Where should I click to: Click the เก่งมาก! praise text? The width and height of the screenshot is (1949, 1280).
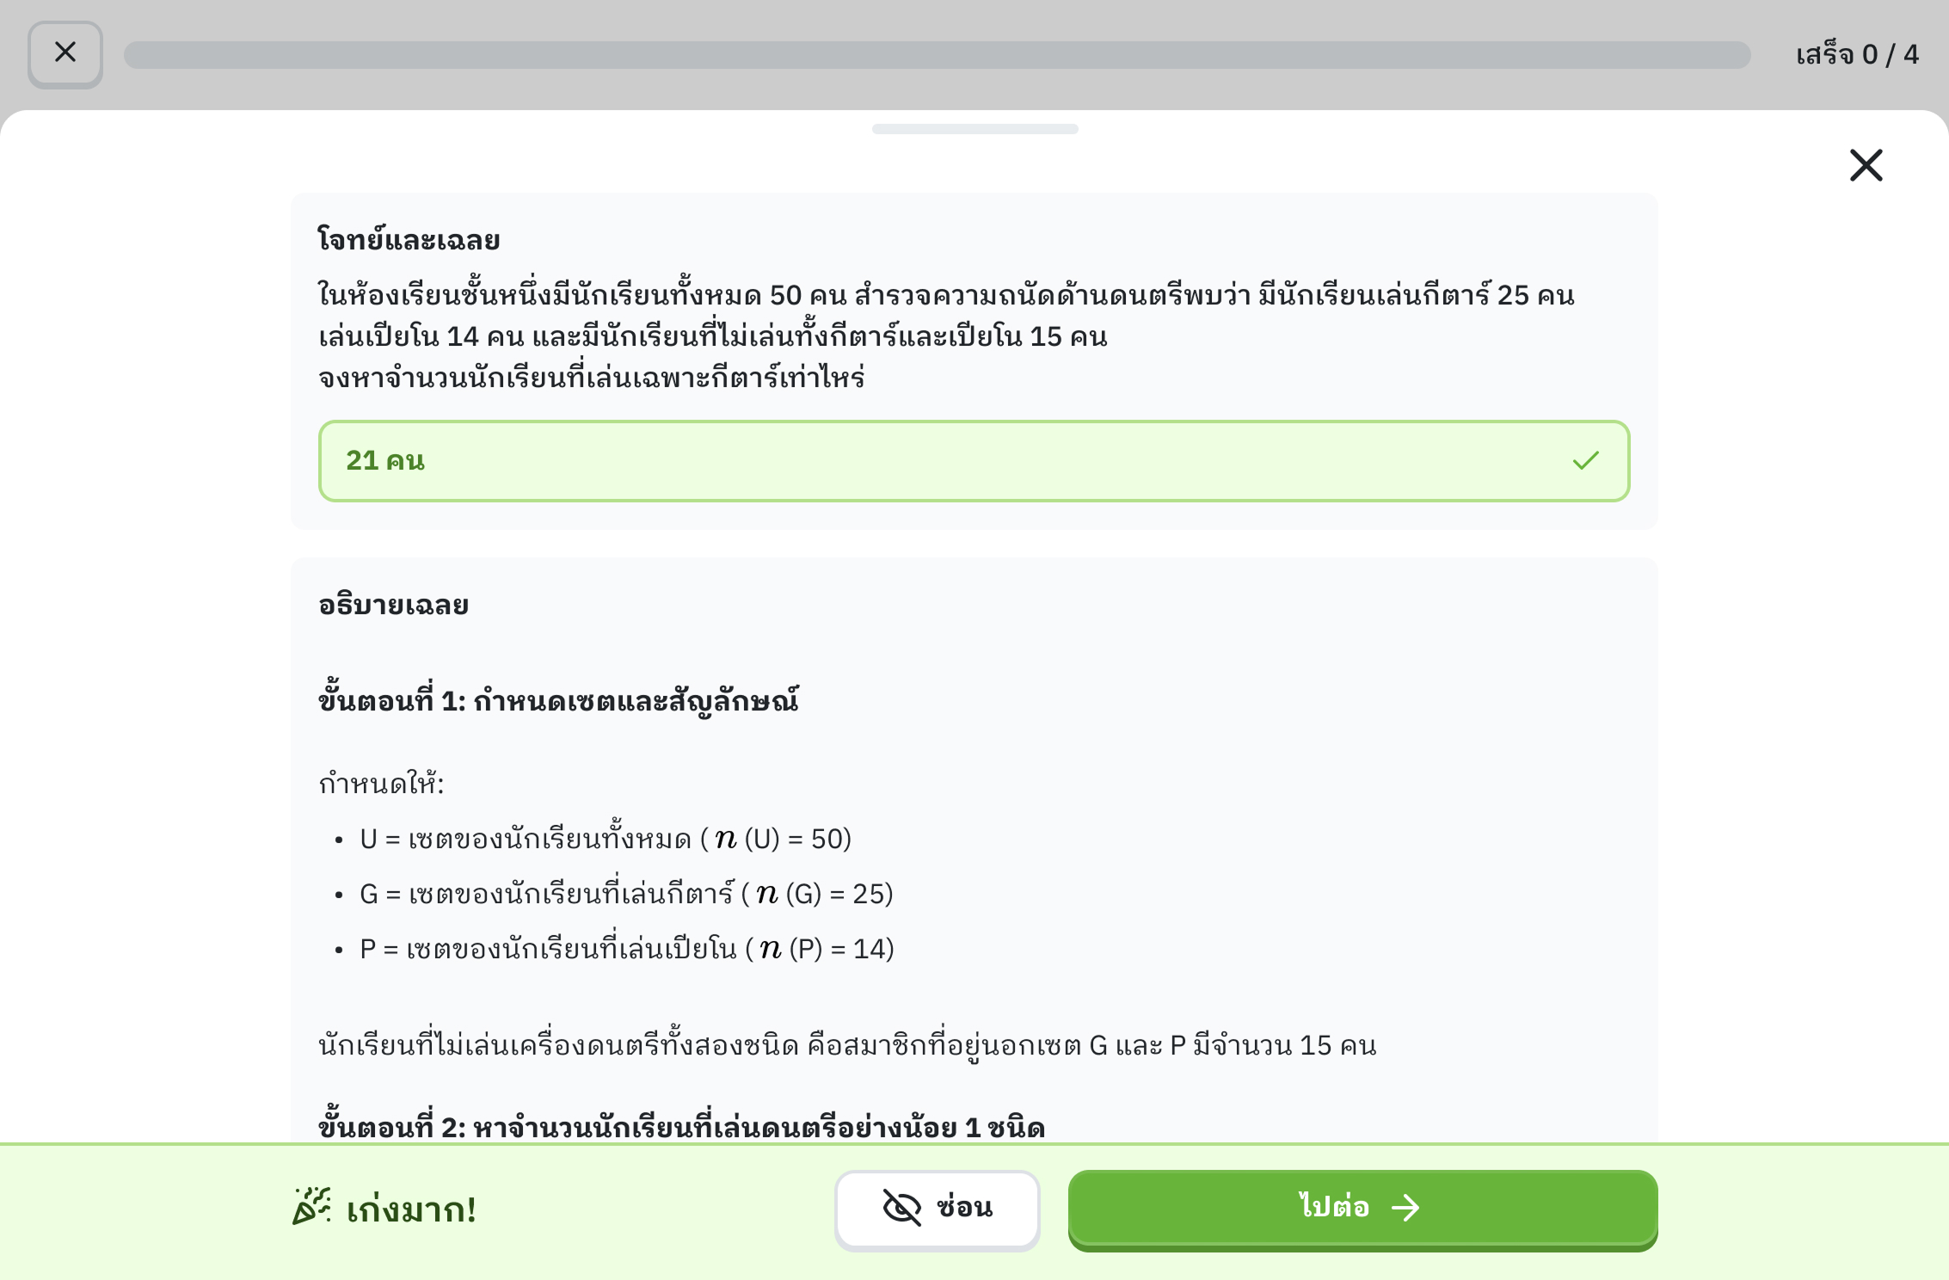[411, 1210]
